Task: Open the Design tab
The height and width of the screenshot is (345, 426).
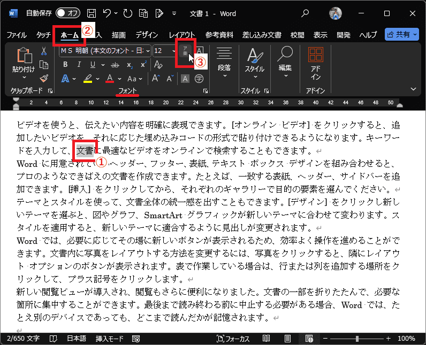Action: pyautogui.click(x=147, y=35)
